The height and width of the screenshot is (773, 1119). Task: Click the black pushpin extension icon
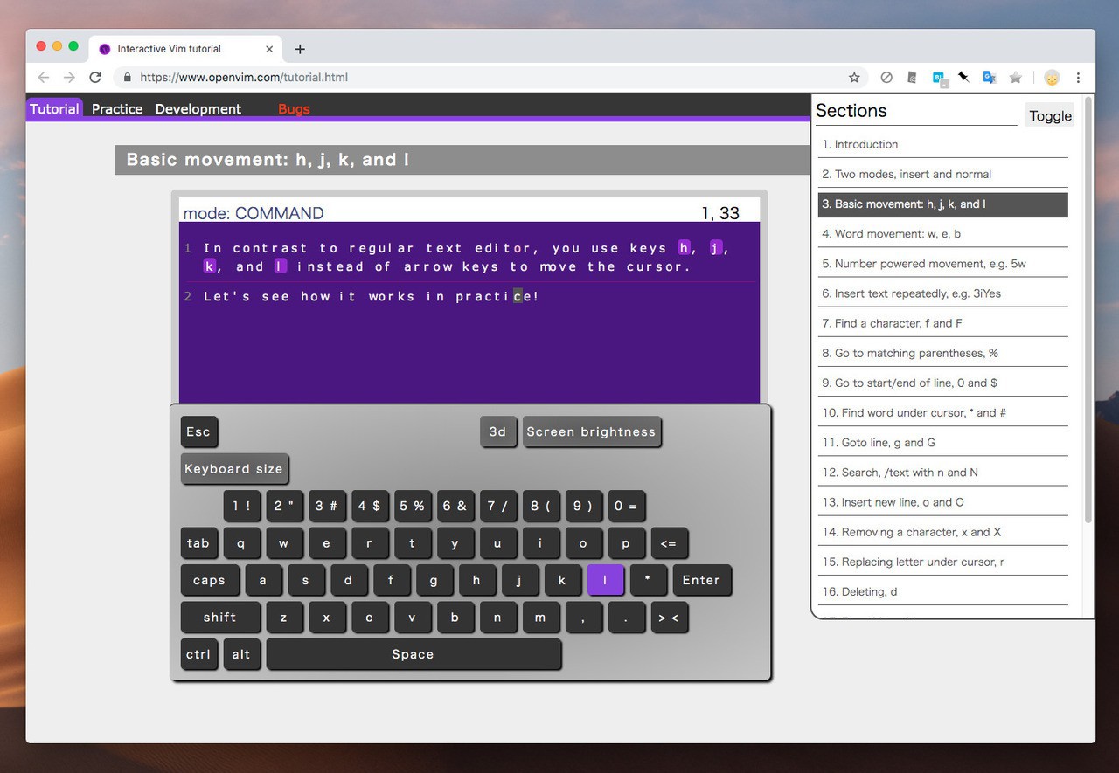[963, 78]
